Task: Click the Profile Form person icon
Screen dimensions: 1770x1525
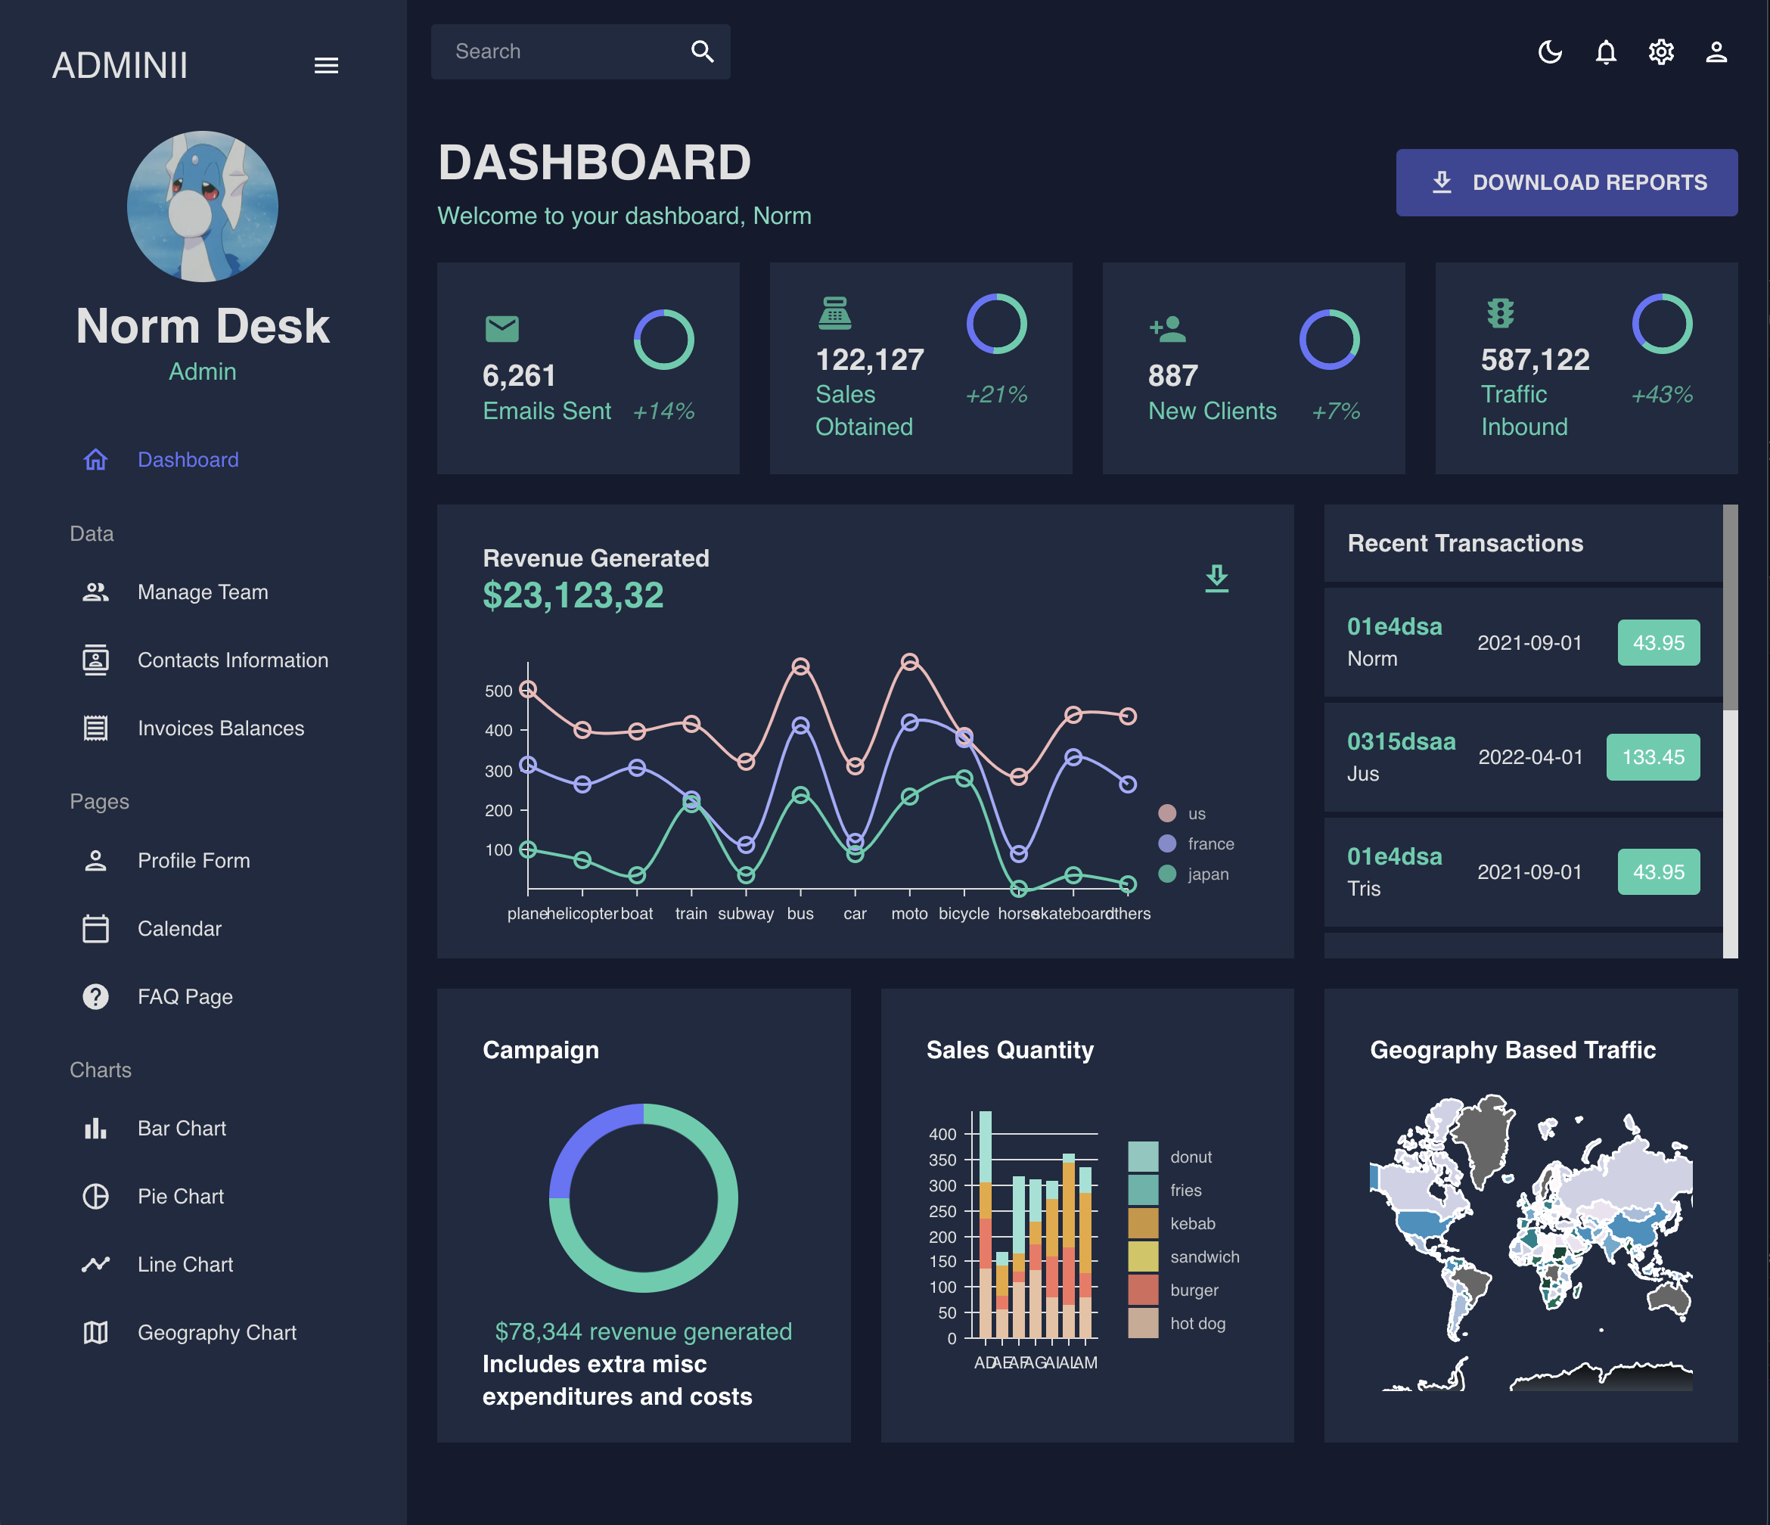Action: tap(95, 860)
